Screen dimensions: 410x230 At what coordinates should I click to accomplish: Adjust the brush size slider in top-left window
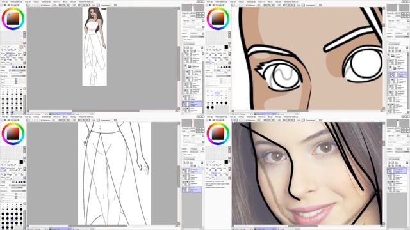pyautogui.click(x=19, y=70)
